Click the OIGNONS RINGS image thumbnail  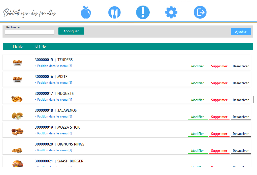click(x=17, y=150)
